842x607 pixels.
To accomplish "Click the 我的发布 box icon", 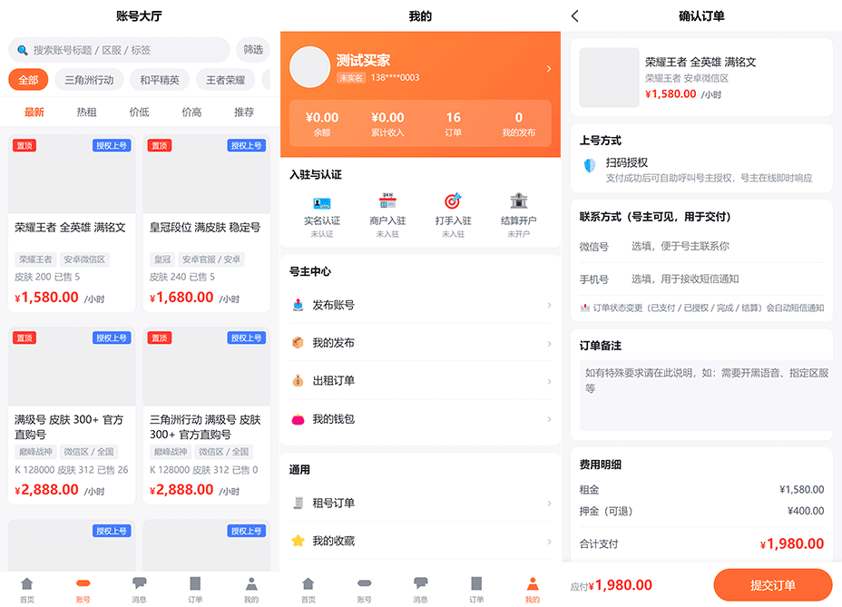I will pyautogui.click(x=298, y=343).
